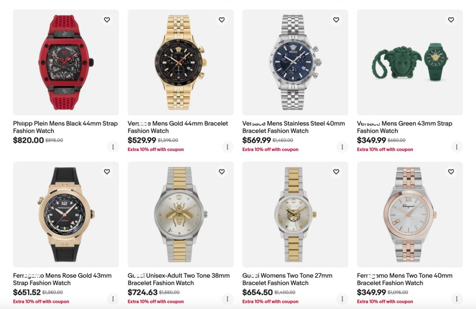Click the Gucci bee dial watch photo
476x309 pixels.
(x=180, y=214)
